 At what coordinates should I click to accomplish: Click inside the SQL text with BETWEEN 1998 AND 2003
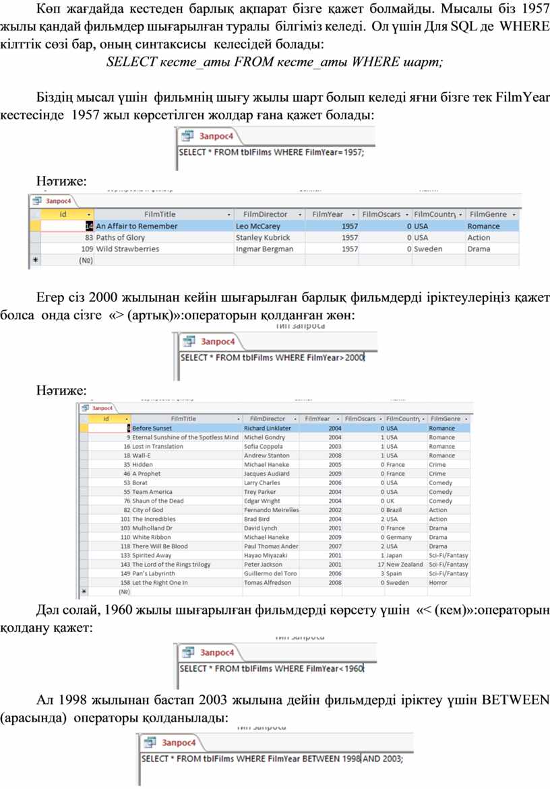point(272,758)
